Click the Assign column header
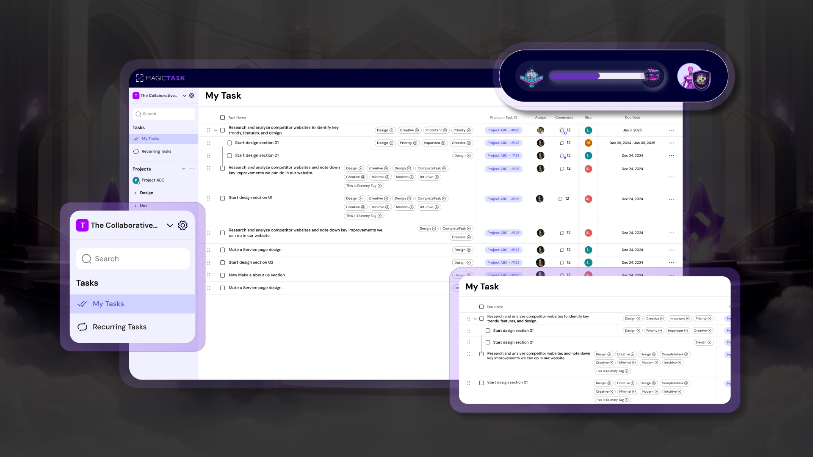The image size is (813, 457). pyautogui.click(x=540, y=118)
